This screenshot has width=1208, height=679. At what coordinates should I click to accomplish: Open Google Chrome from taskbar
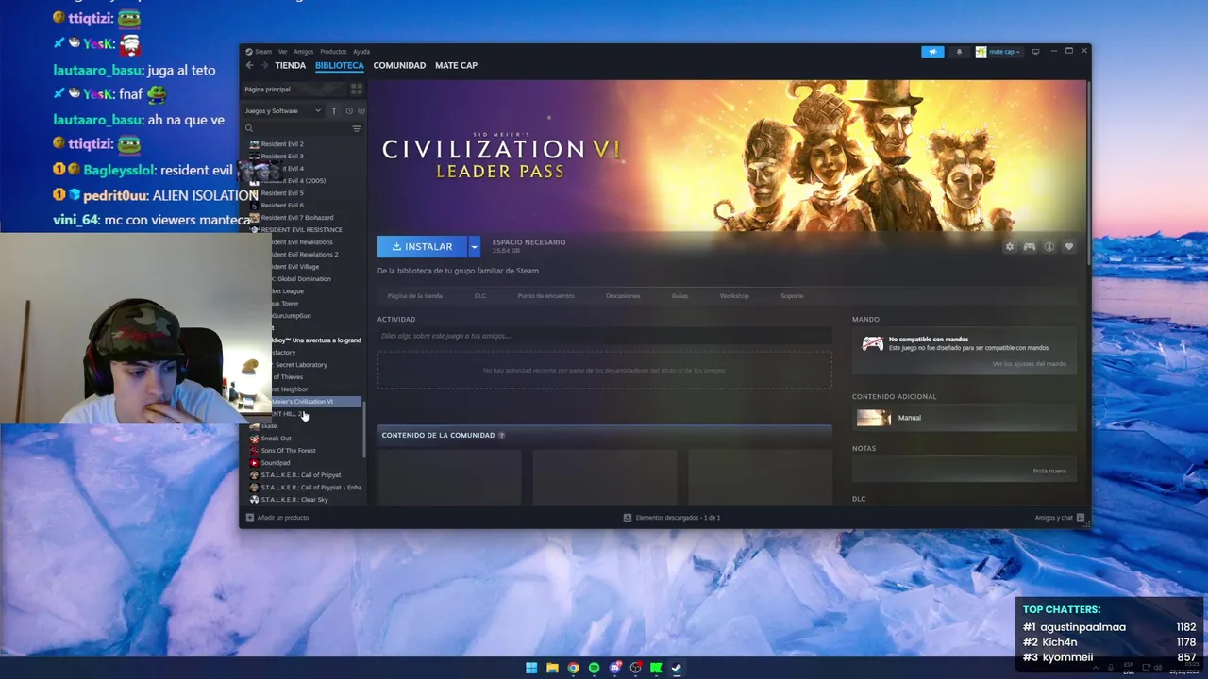pyautogui.click(x=573, y=668)
